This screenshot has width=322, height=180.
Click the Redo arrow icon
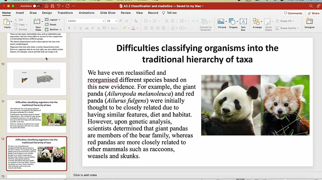[x=68, y=6]
